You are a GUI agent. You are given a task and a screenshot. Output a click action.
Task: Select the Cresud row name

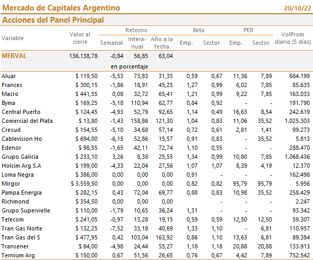pyautogui.click(x=11, y=130)
